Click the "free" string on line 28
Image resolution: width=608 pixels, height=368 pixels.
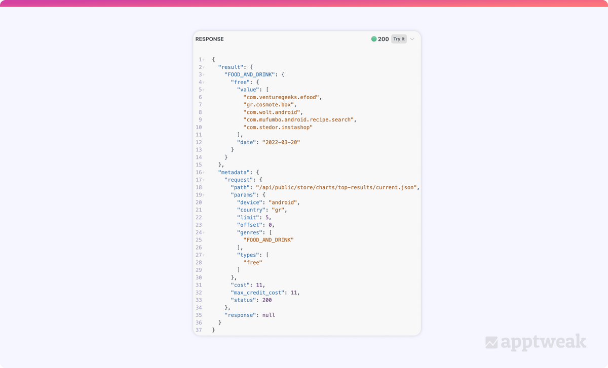(x=253, y=262)
